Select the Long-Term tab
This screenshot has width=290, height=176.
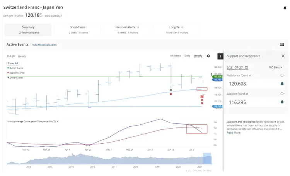177,30
